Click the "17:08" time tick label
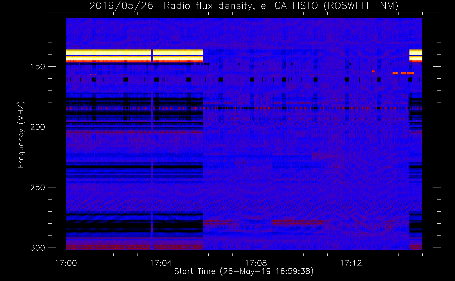The height and width of the screenshot is (281, 455). click(x=256, y=263)
